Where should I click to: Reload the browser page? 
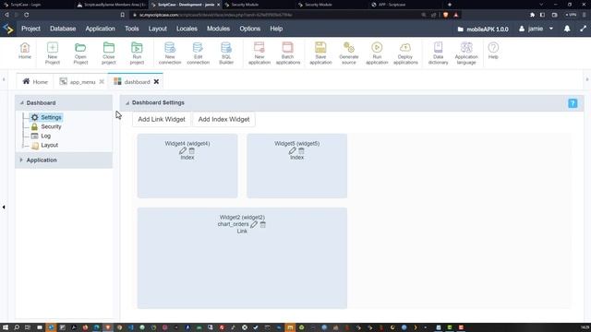point(27,15)
